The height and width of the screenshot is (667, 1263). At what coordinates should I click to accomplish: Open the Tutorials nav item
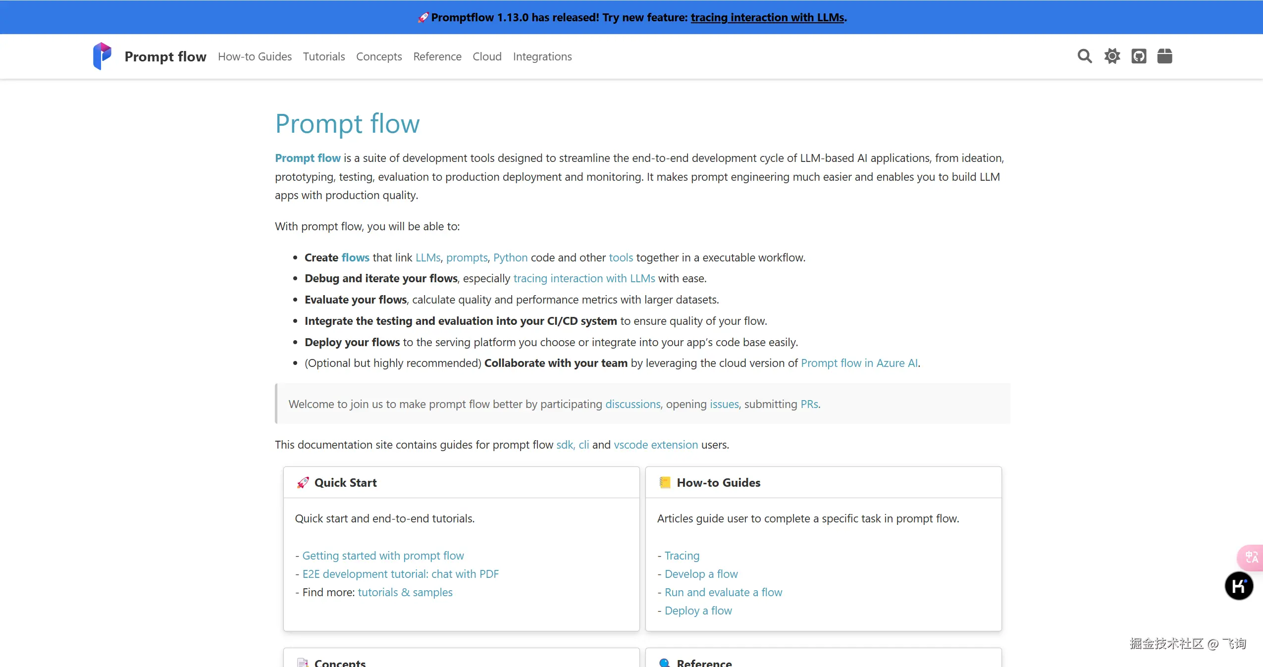[323, 56]
